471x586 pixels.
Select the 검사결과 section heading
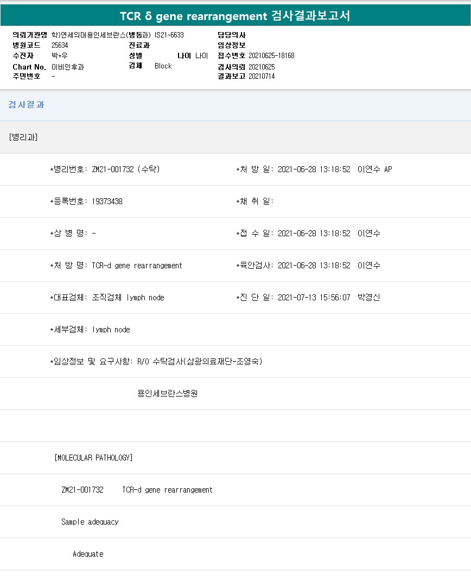click(26, 105)
